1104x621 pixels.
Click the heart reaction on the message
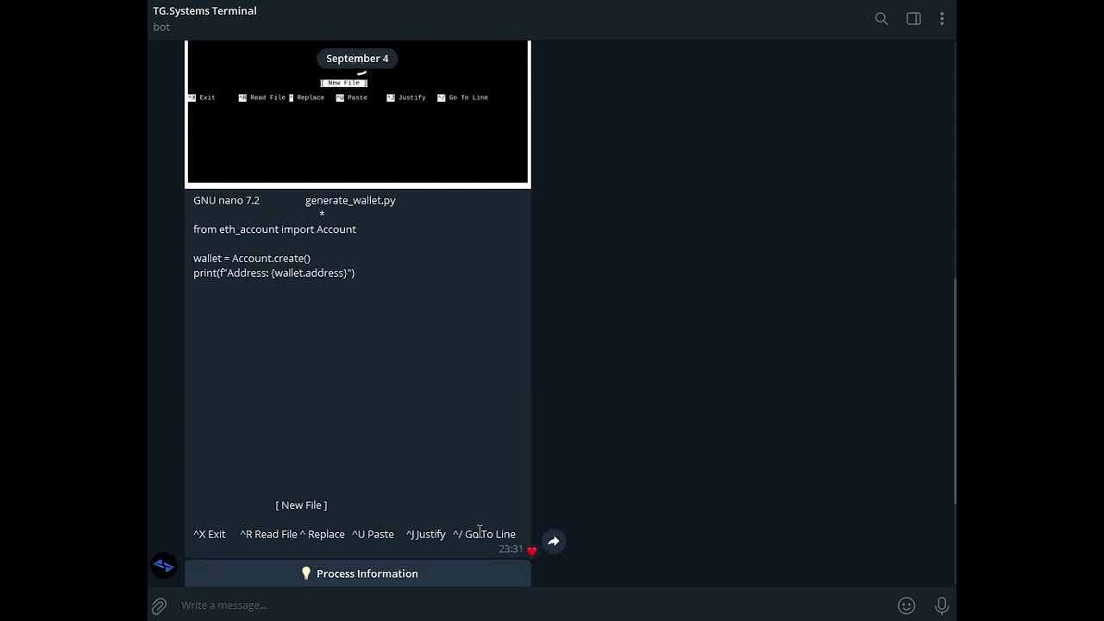(x=531, y=550)
